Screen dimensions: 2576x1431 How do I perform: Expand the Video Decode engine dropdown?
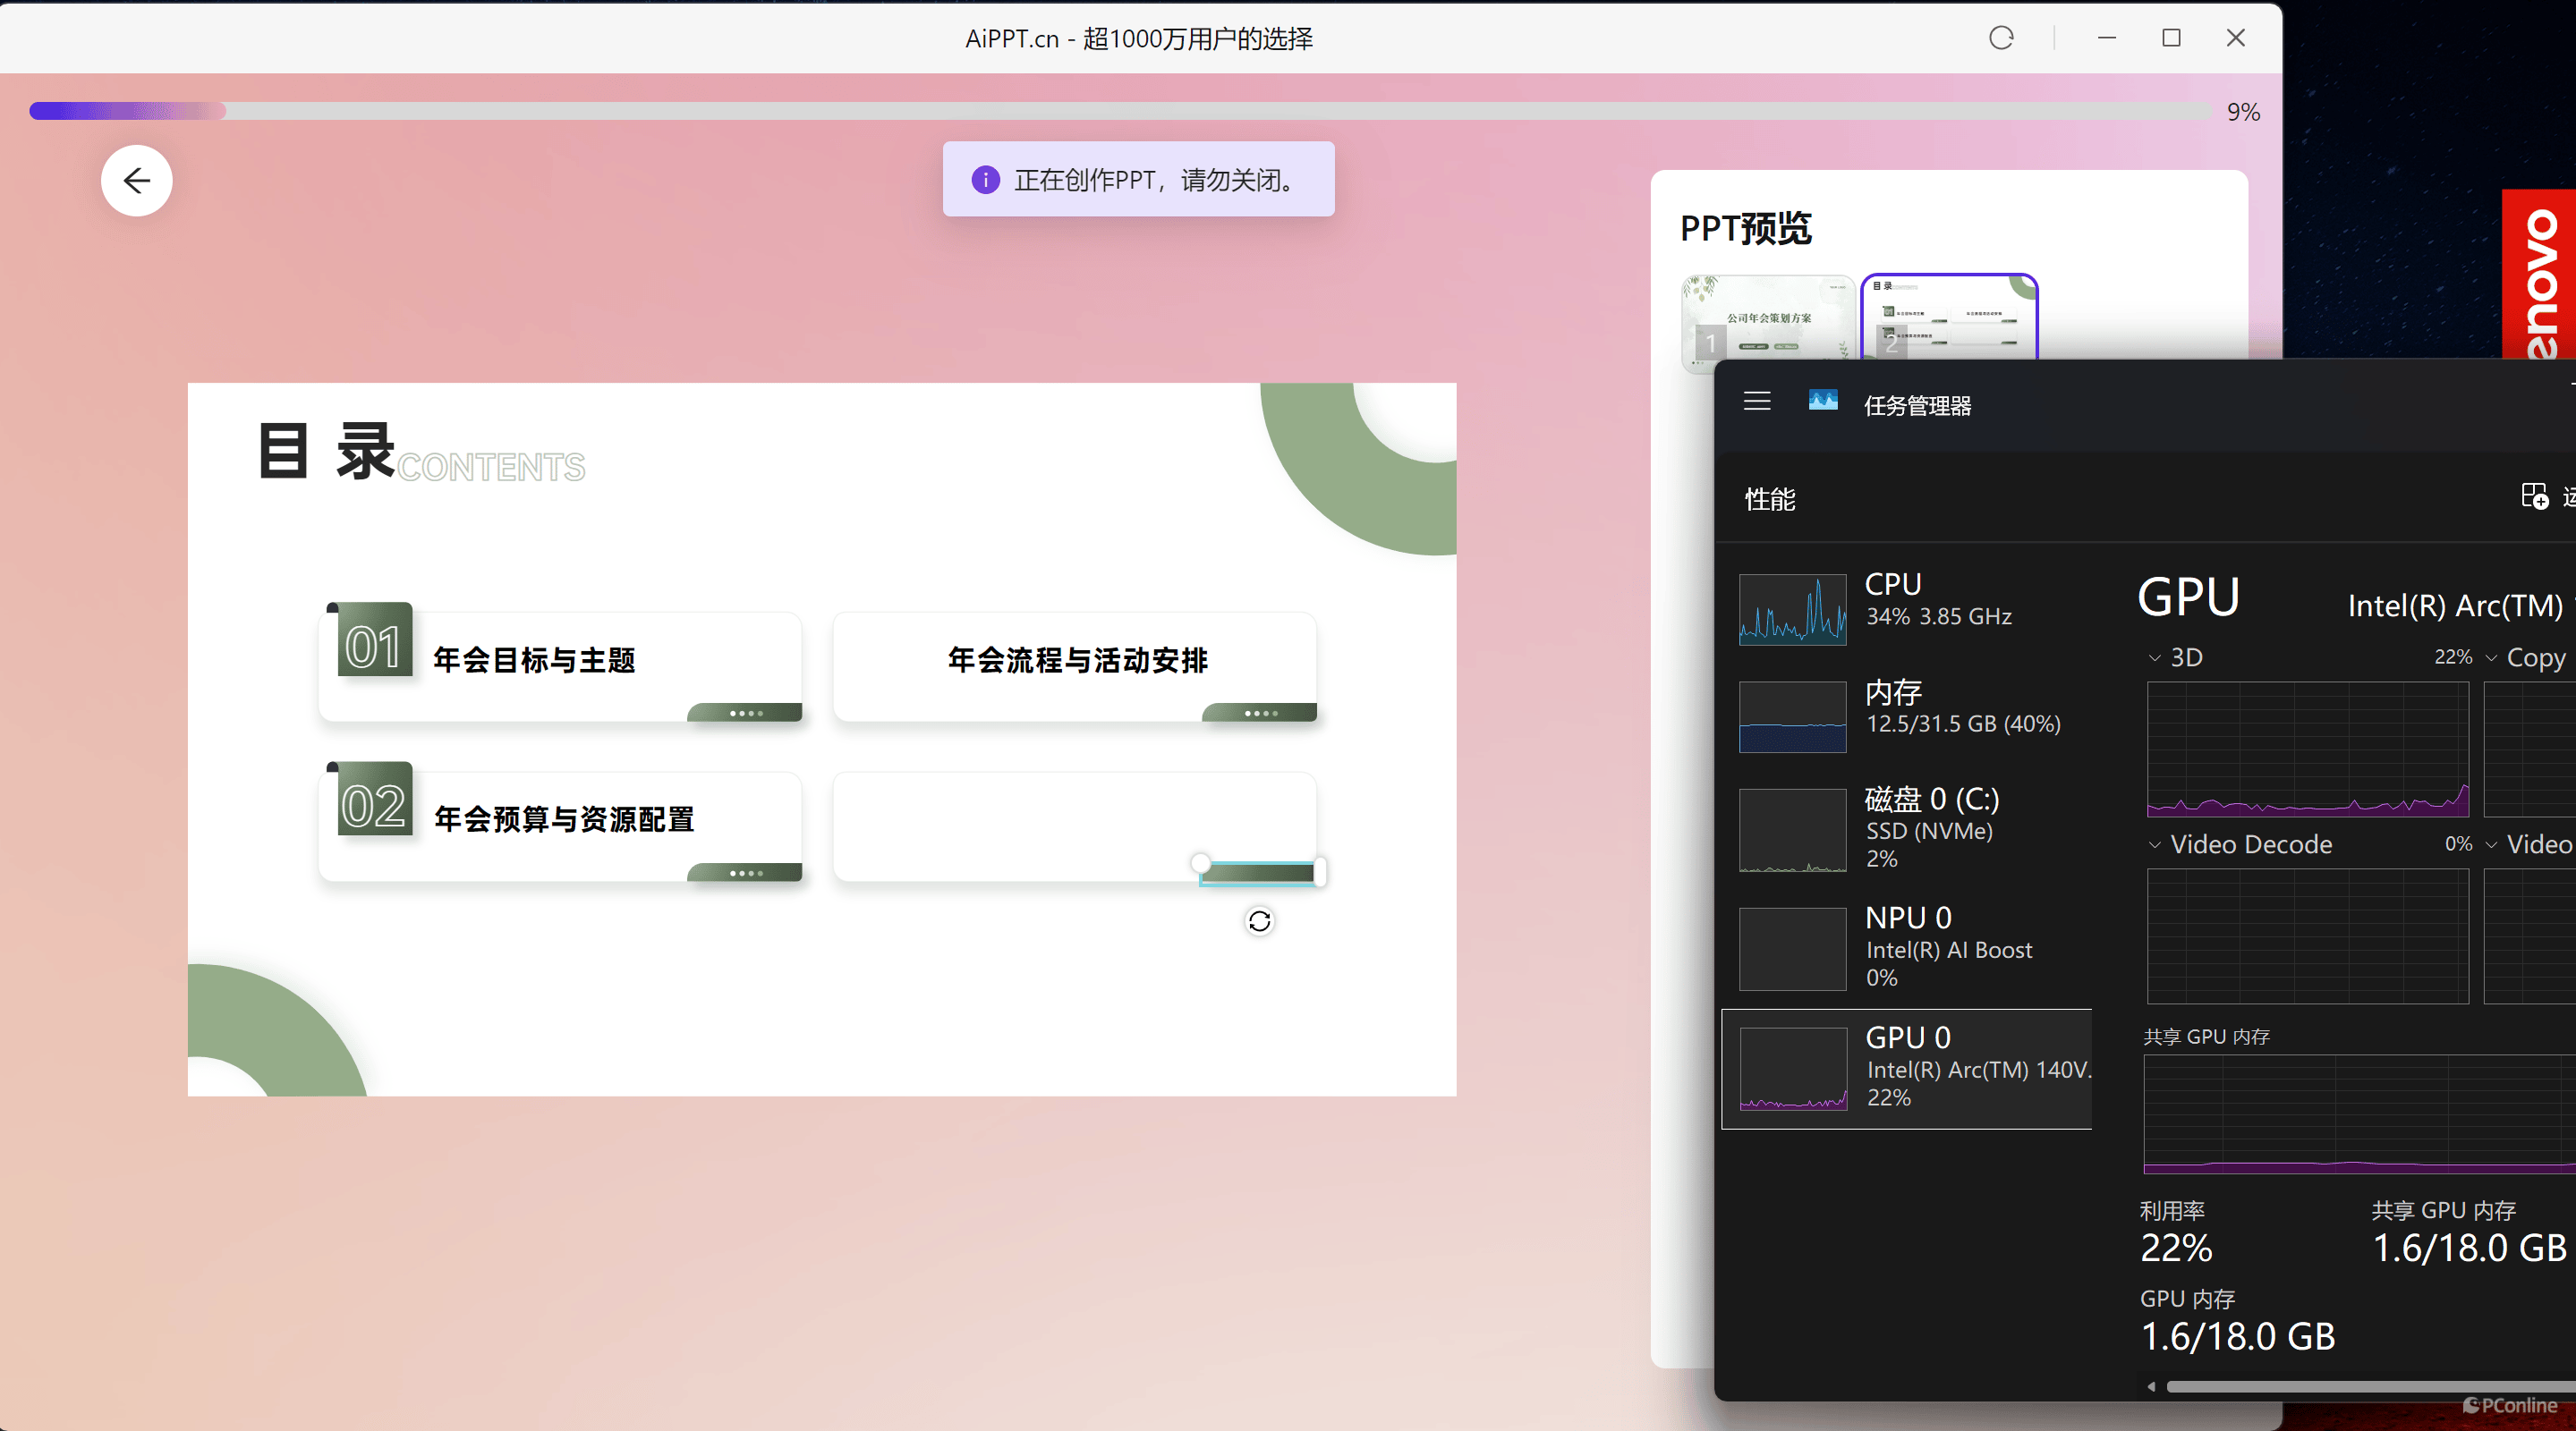click(2156, 844)
